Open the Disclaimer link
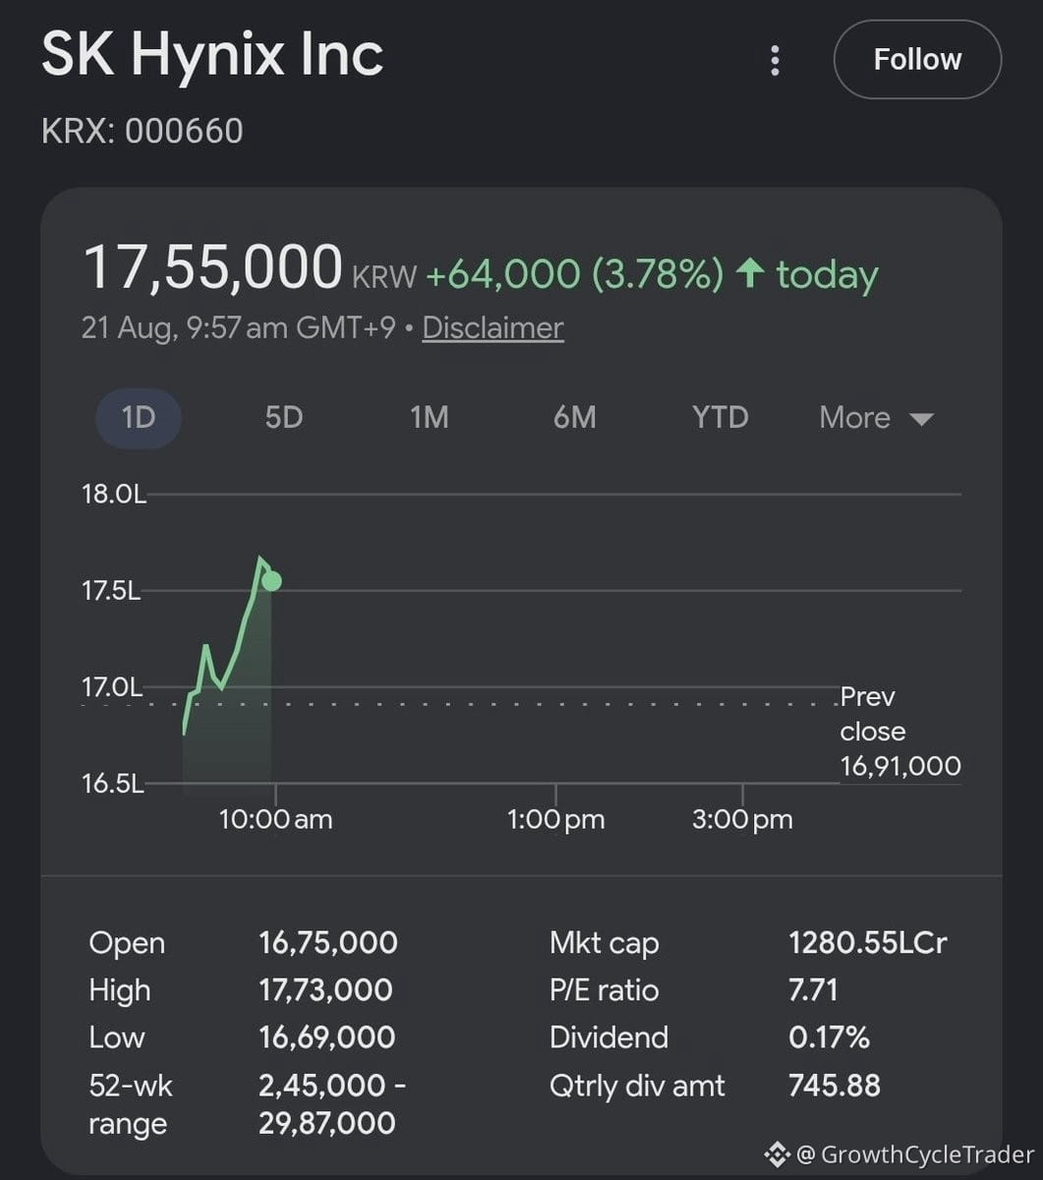The width and height of the screenshot is (1043, 1180). click(493, 327)
